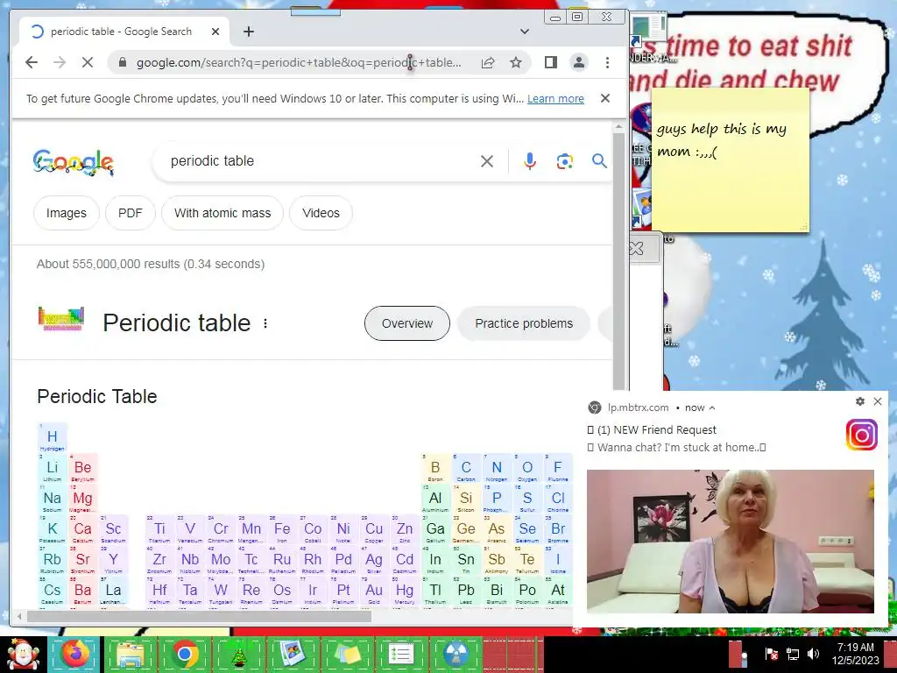Filter results by Images
The image size is (897, 673).
[67, 213]
